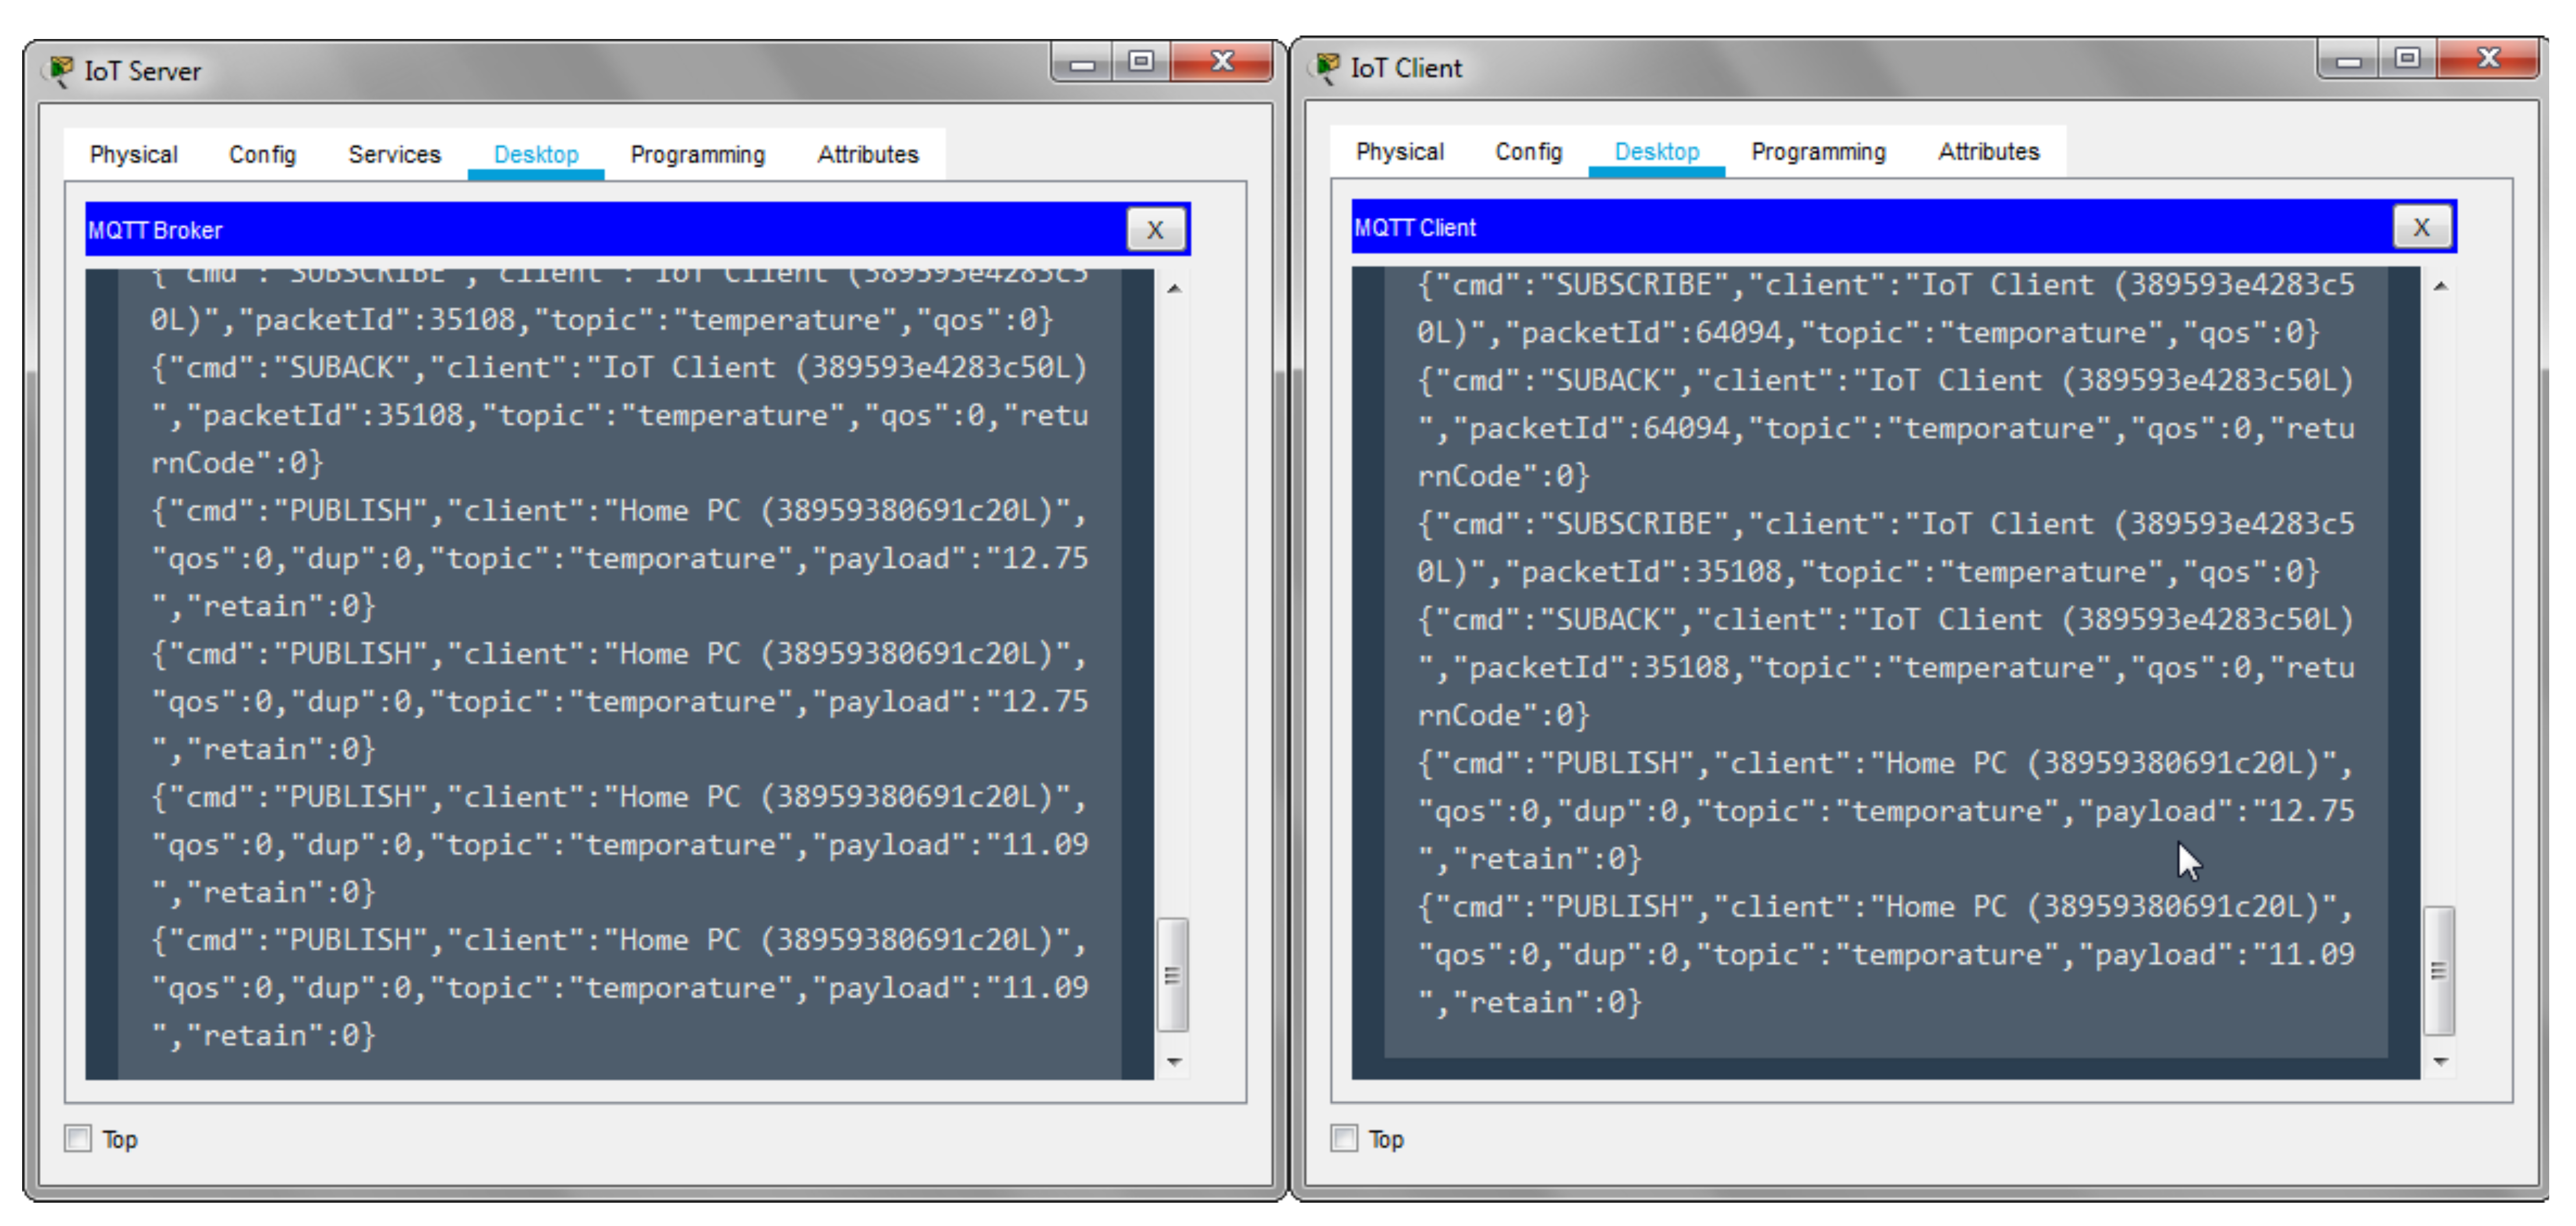The width and height of the screenshot is (2576, 1226).
Task: Close the MQTT Broker panel with X
Action: (x=1155, y=230)
